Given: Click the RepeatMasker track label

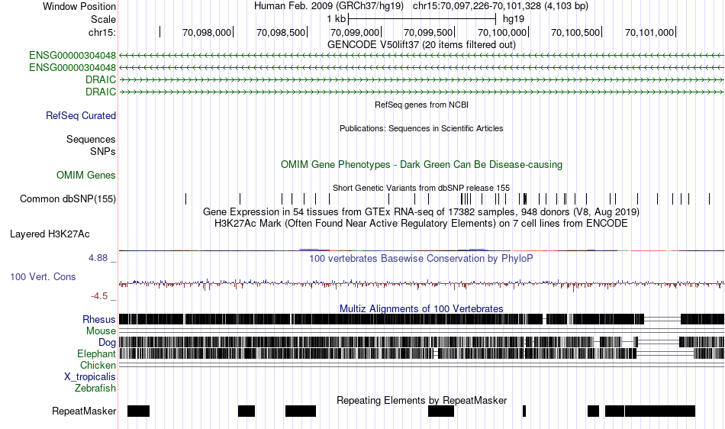Looking at the screenshot, I should [x=84, y=411].
